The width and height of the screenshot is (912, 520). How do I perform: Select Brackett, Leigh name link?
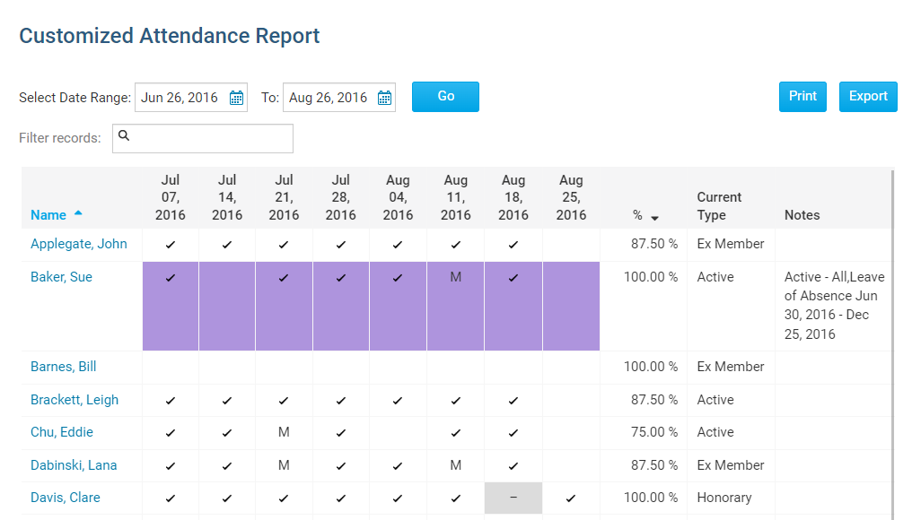75,400
